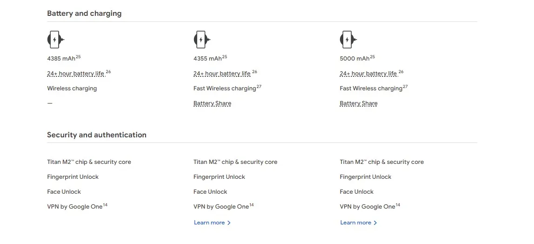The width and height of the screenshot is (534, 244).
Task: Click the chevron beside right Learn more
Action: 375,223
